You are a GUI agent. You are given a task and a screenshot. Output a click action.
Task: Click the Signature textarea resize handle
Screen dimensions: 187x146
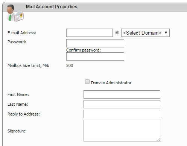point(159,140)
